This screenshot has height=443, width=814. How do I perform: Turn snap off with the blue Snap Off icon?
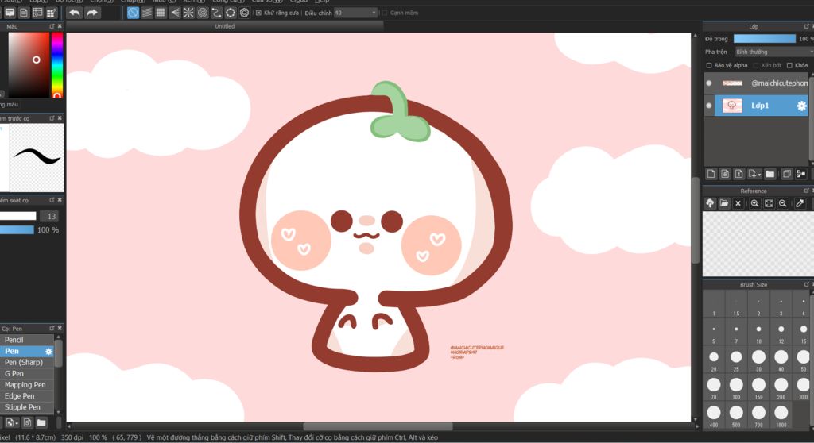pos(133,13)
